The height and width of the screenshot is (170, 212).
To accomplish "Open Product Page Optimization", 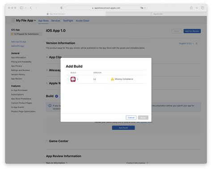I will coord(23,111).
